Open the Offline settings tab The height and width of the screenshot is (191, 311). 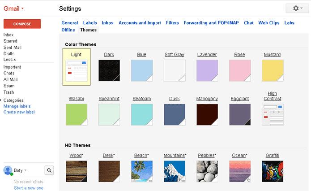pos(68,30)
